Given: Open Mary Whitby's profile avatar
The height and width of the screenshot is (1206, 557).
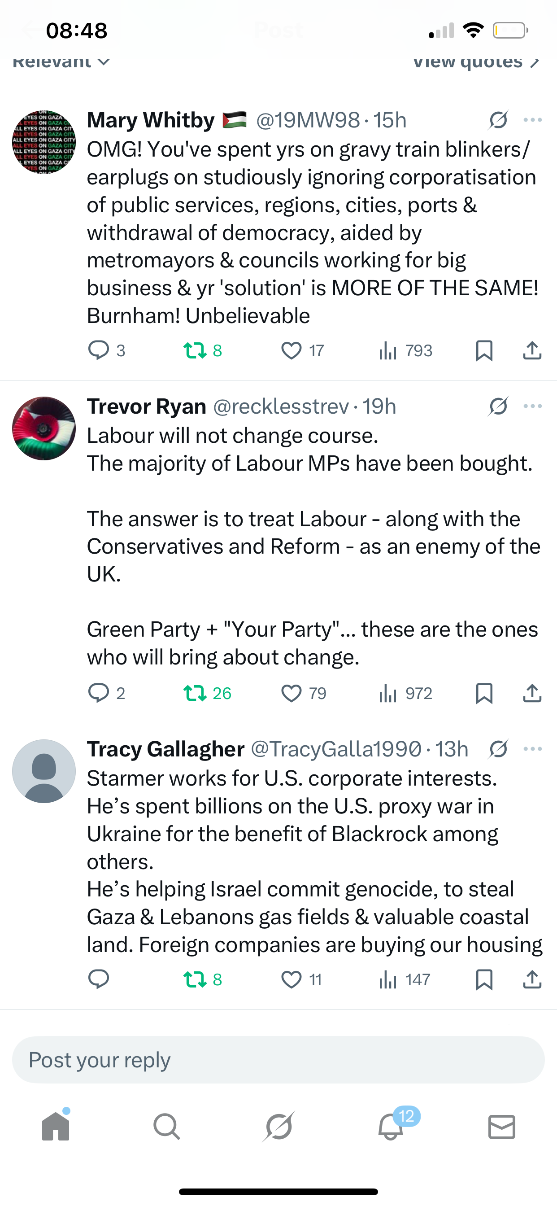Looking at the screenshot, I should tap(44, 142).
